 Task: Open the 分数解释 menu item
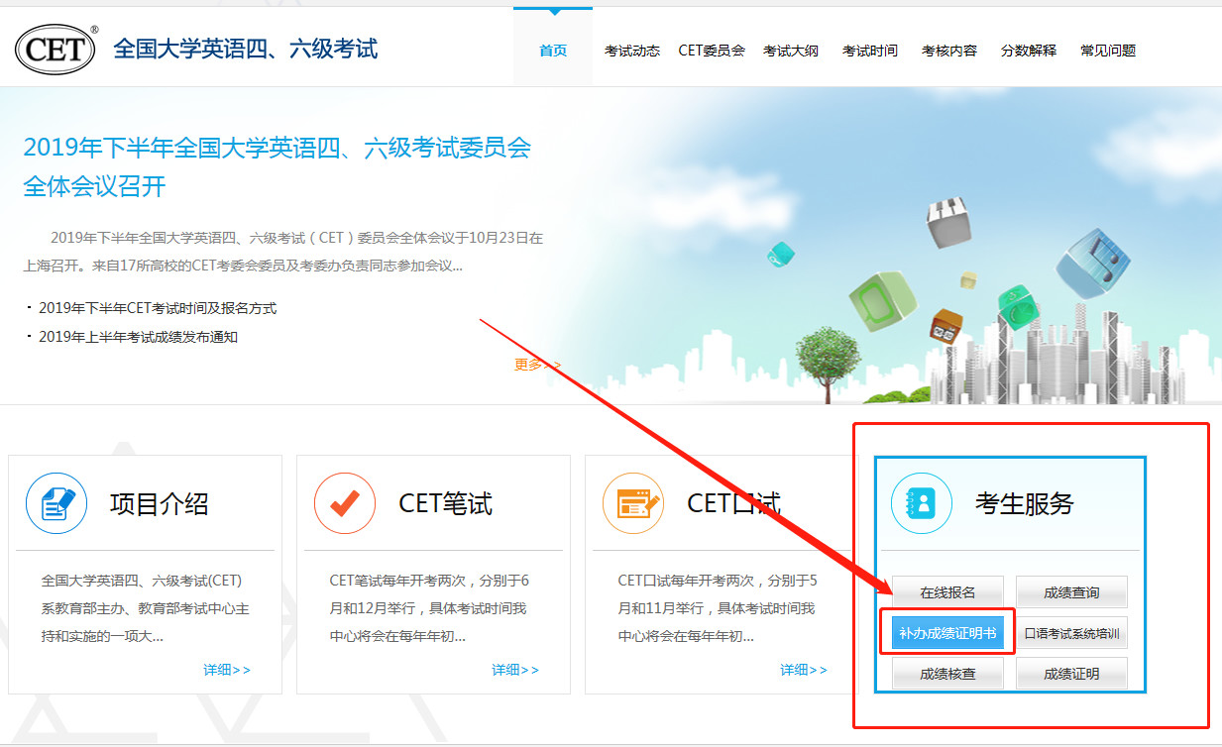(x=1029, y=51)
